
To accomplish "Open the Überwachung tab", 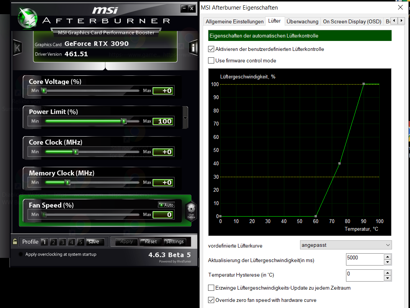I will point(302,21).
